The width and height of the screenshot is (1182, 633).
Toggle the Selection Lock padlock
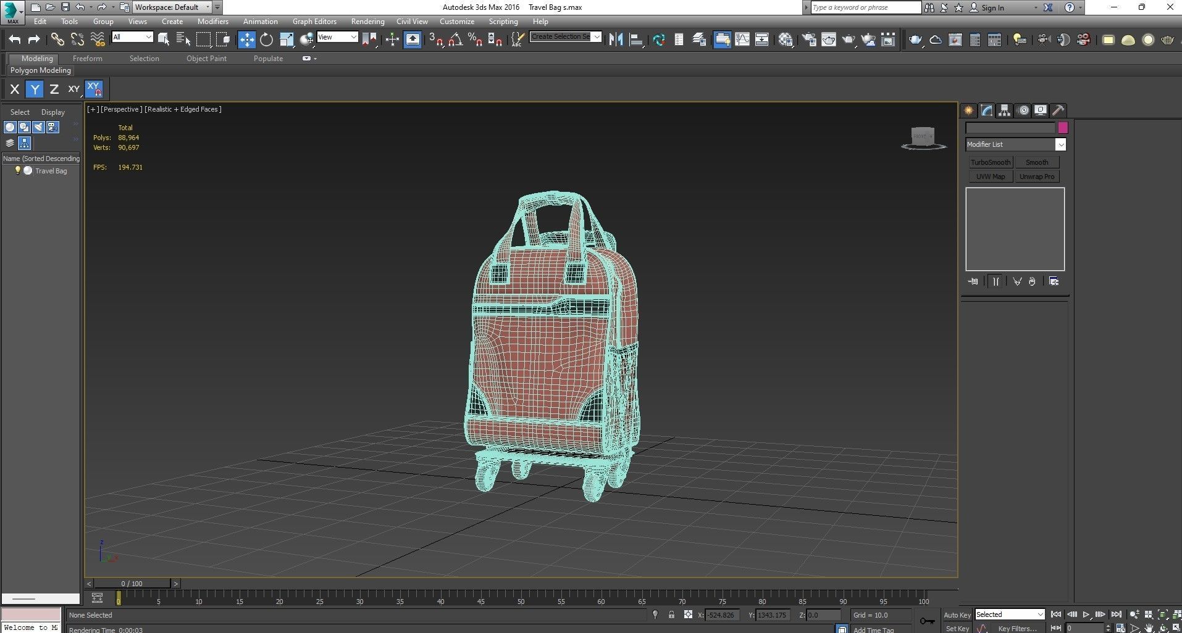pos(671,614)
